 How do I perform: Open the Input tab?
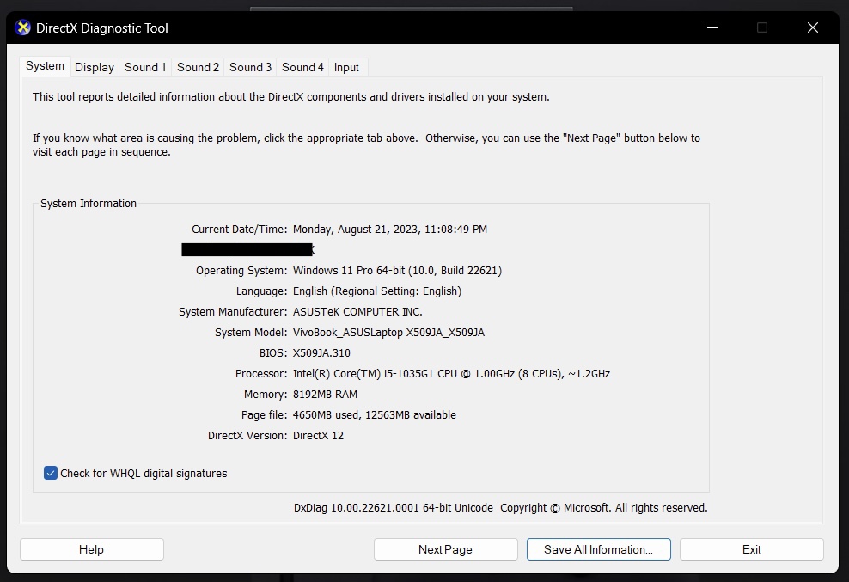coord(346,67)
